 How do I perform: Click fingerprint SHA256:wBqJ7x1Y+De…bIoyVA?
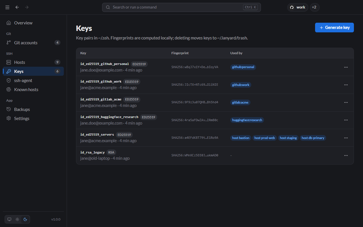click(195, 67)
